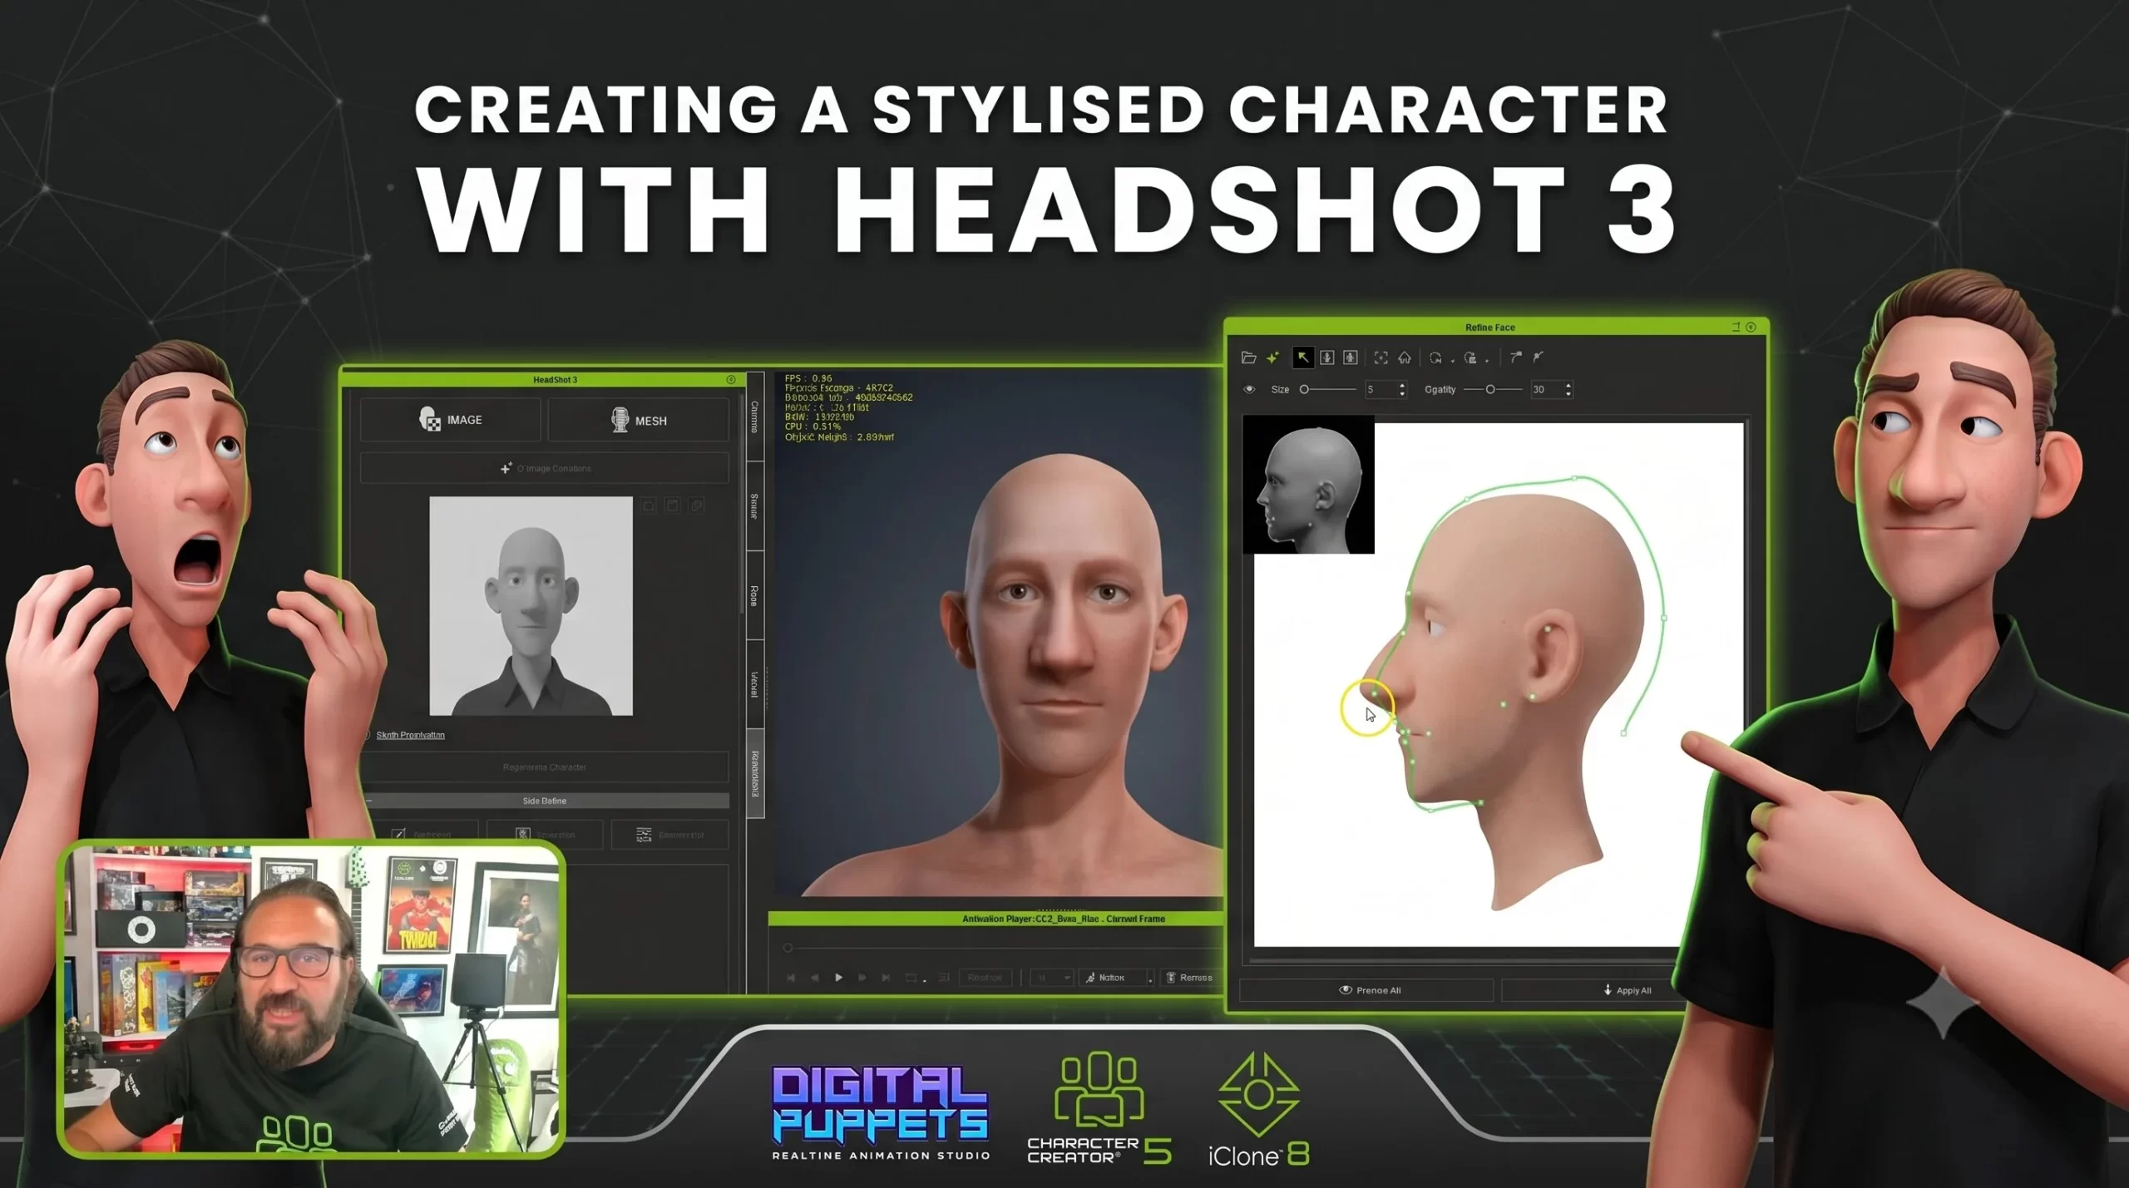Screen dimensions: 2129x1188
Task: Open the top vertical side tab beside HeadShot panel
Action: pyautogui.click(x=754, y=417)
